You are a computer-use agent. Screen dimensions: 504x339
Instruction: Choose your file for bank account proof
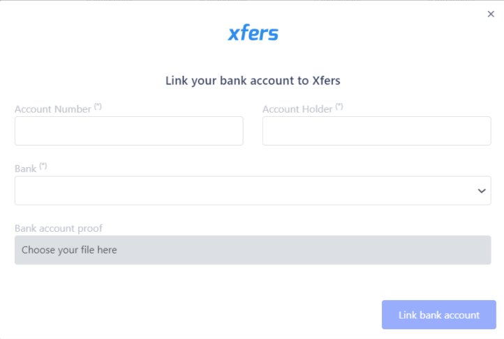coord(253,250)
